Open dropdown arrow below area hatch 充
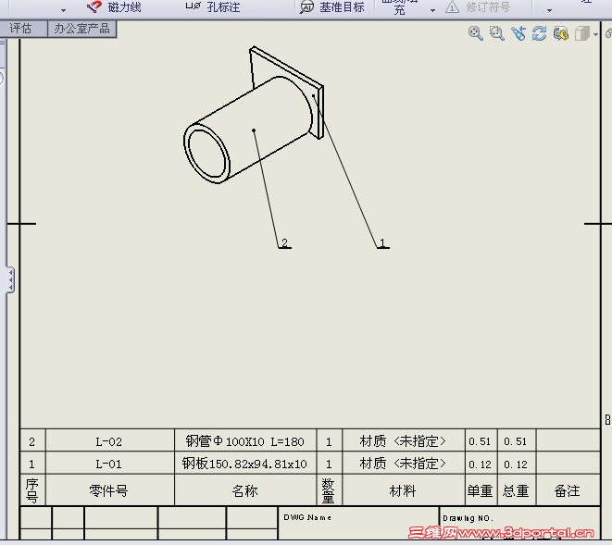Viewport: 612px width, 545px height. pyautogui.click(x=432, y=10)
